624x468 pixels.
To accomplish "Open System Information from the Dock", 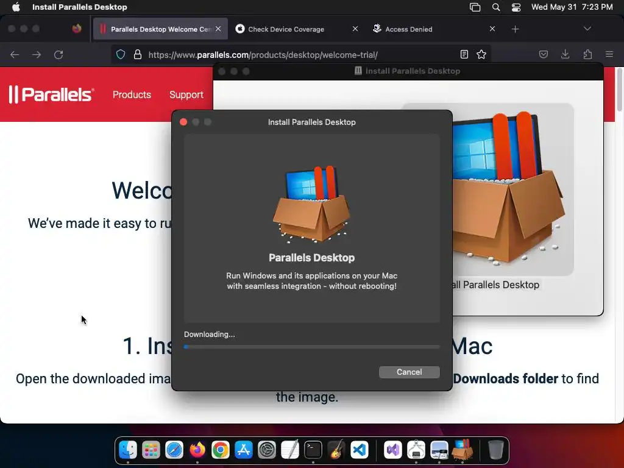I will click(x=416, y=450).
